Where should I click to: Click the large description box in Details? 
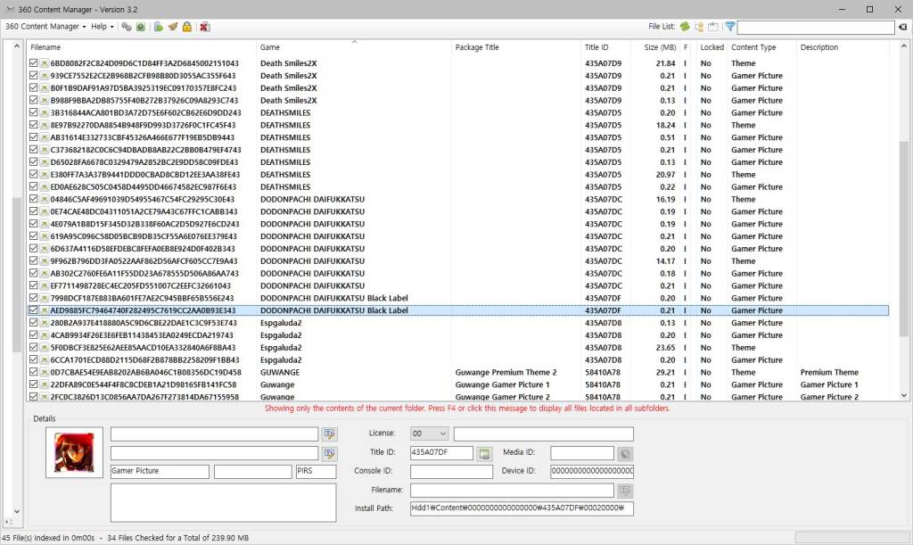tap(223, 502)
